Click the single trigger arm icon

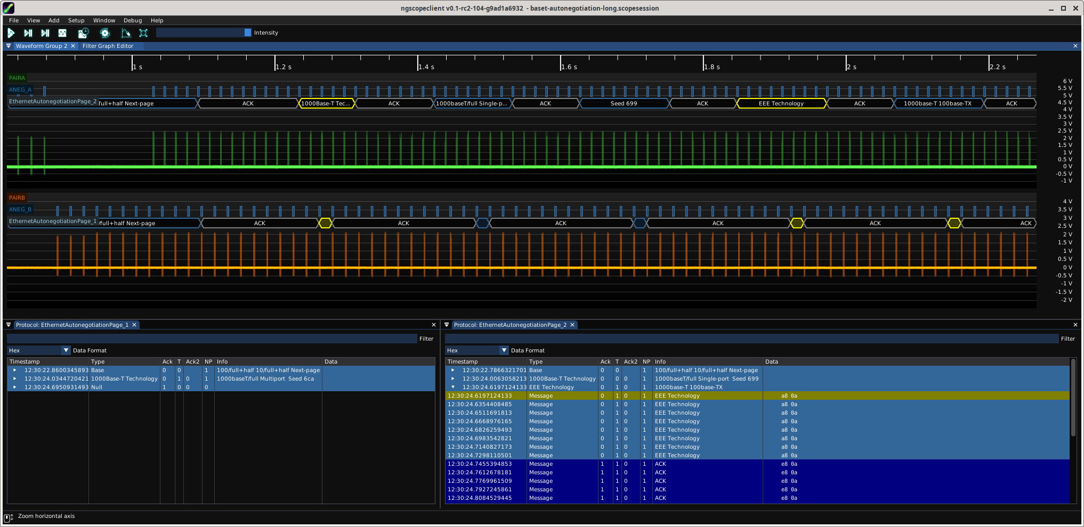pyautogui.click(x=28, y=33)
